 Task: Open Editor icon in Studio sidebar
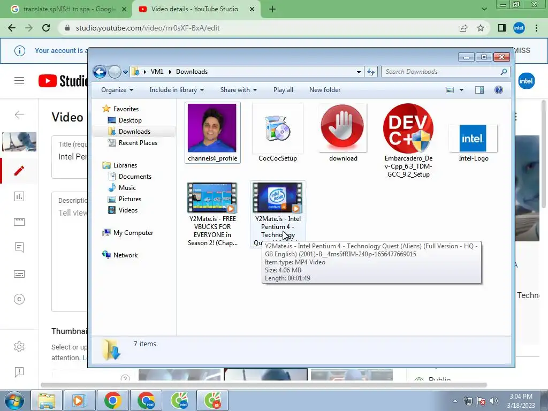[x=19, y=222]
